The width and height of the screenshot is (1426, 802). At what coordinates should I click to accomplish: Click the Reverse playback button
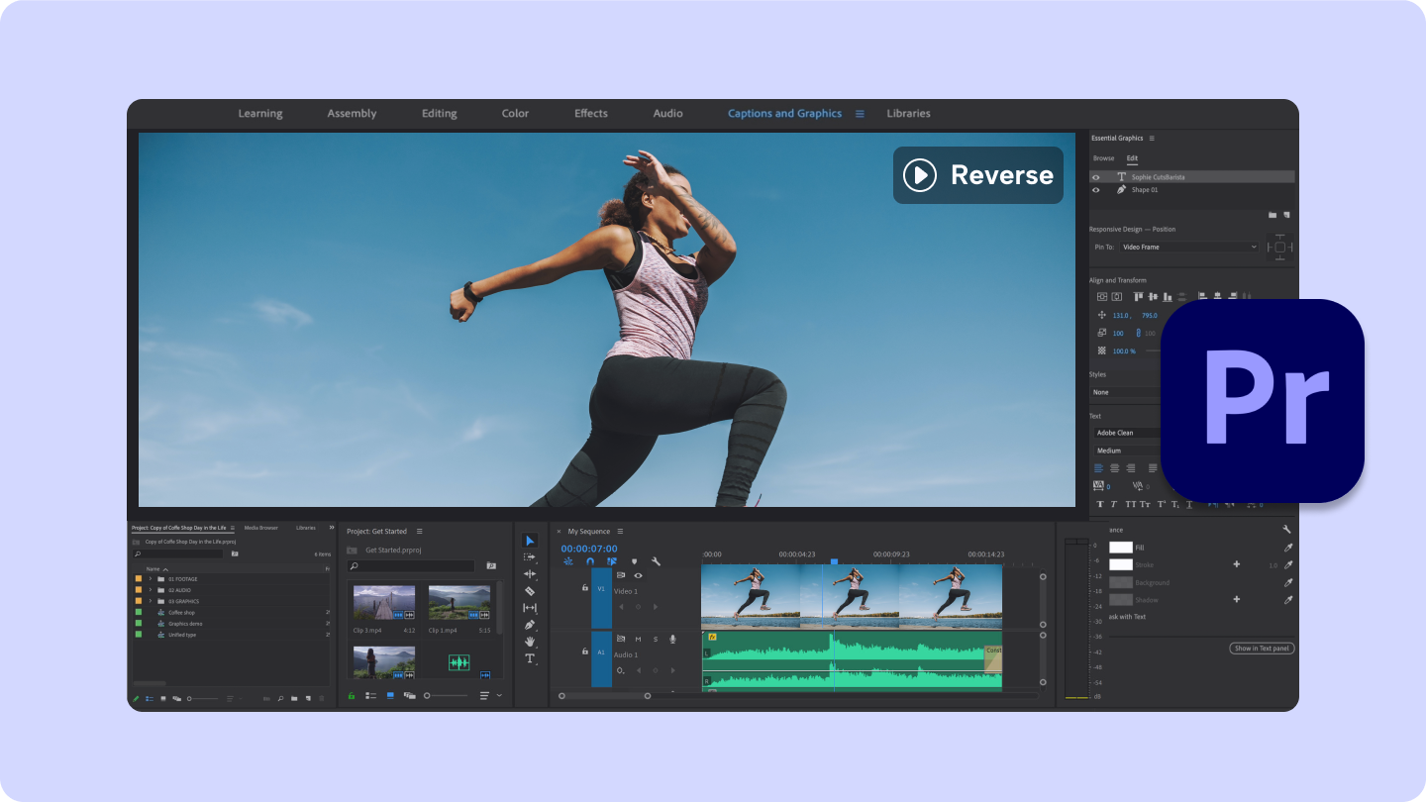[977, 175]
